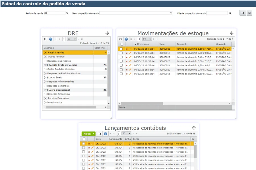Edit stock movement for item 30000026
The image size is (256, 170).
[x=130, y=61]
